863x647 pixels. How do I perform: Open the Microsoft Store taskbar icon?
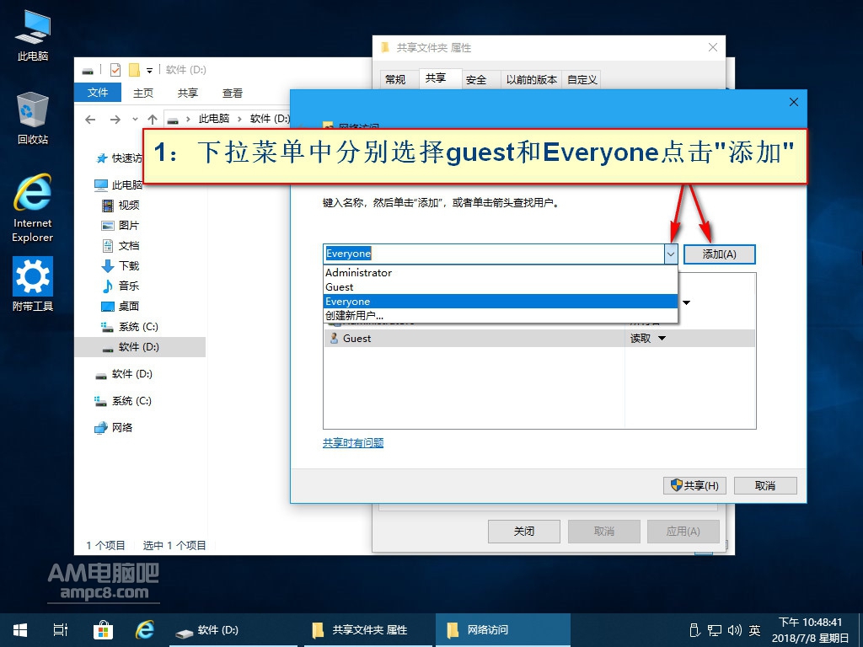[x=103, y=630]
